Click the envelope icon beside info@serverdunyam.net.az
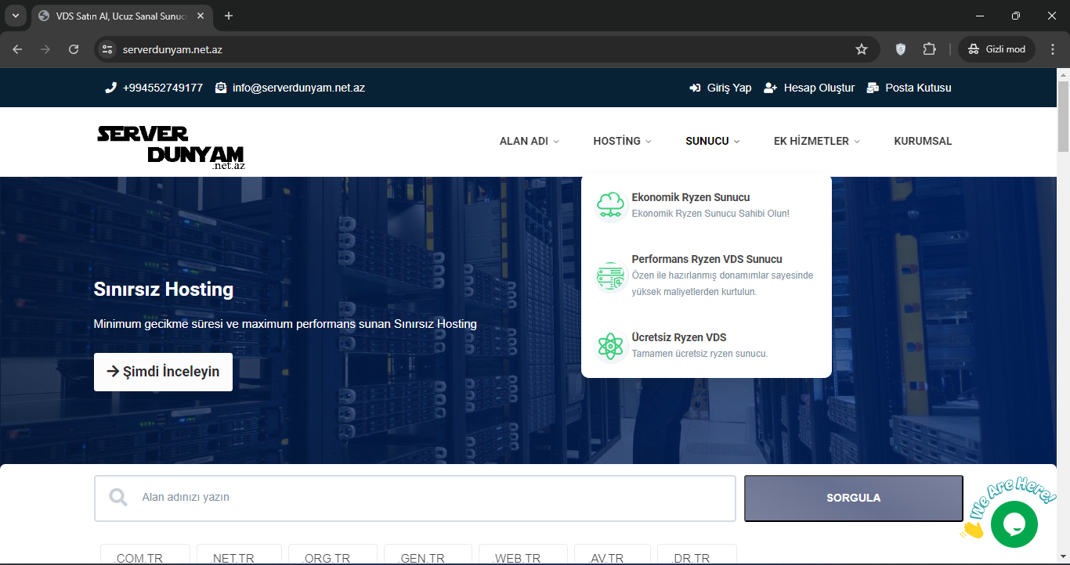This screenshot has width=1070, height=565. pyautogui.click(x=221, y=88)
